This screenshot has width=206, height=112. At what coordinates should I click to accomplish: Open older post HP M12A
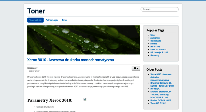pyautogui.click(x=155, y=89)
